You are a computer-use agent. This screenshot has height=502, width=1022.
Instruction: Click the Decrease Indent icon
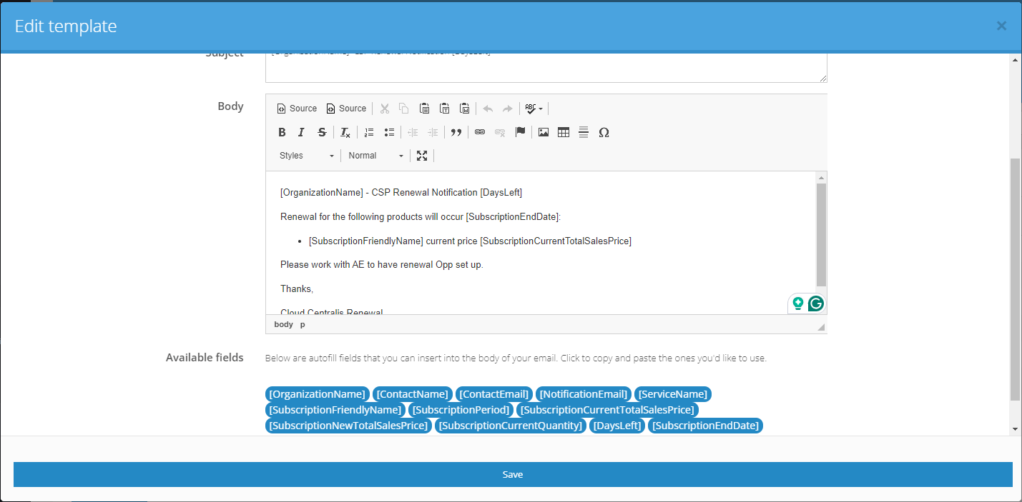click(x=413, y=132)
